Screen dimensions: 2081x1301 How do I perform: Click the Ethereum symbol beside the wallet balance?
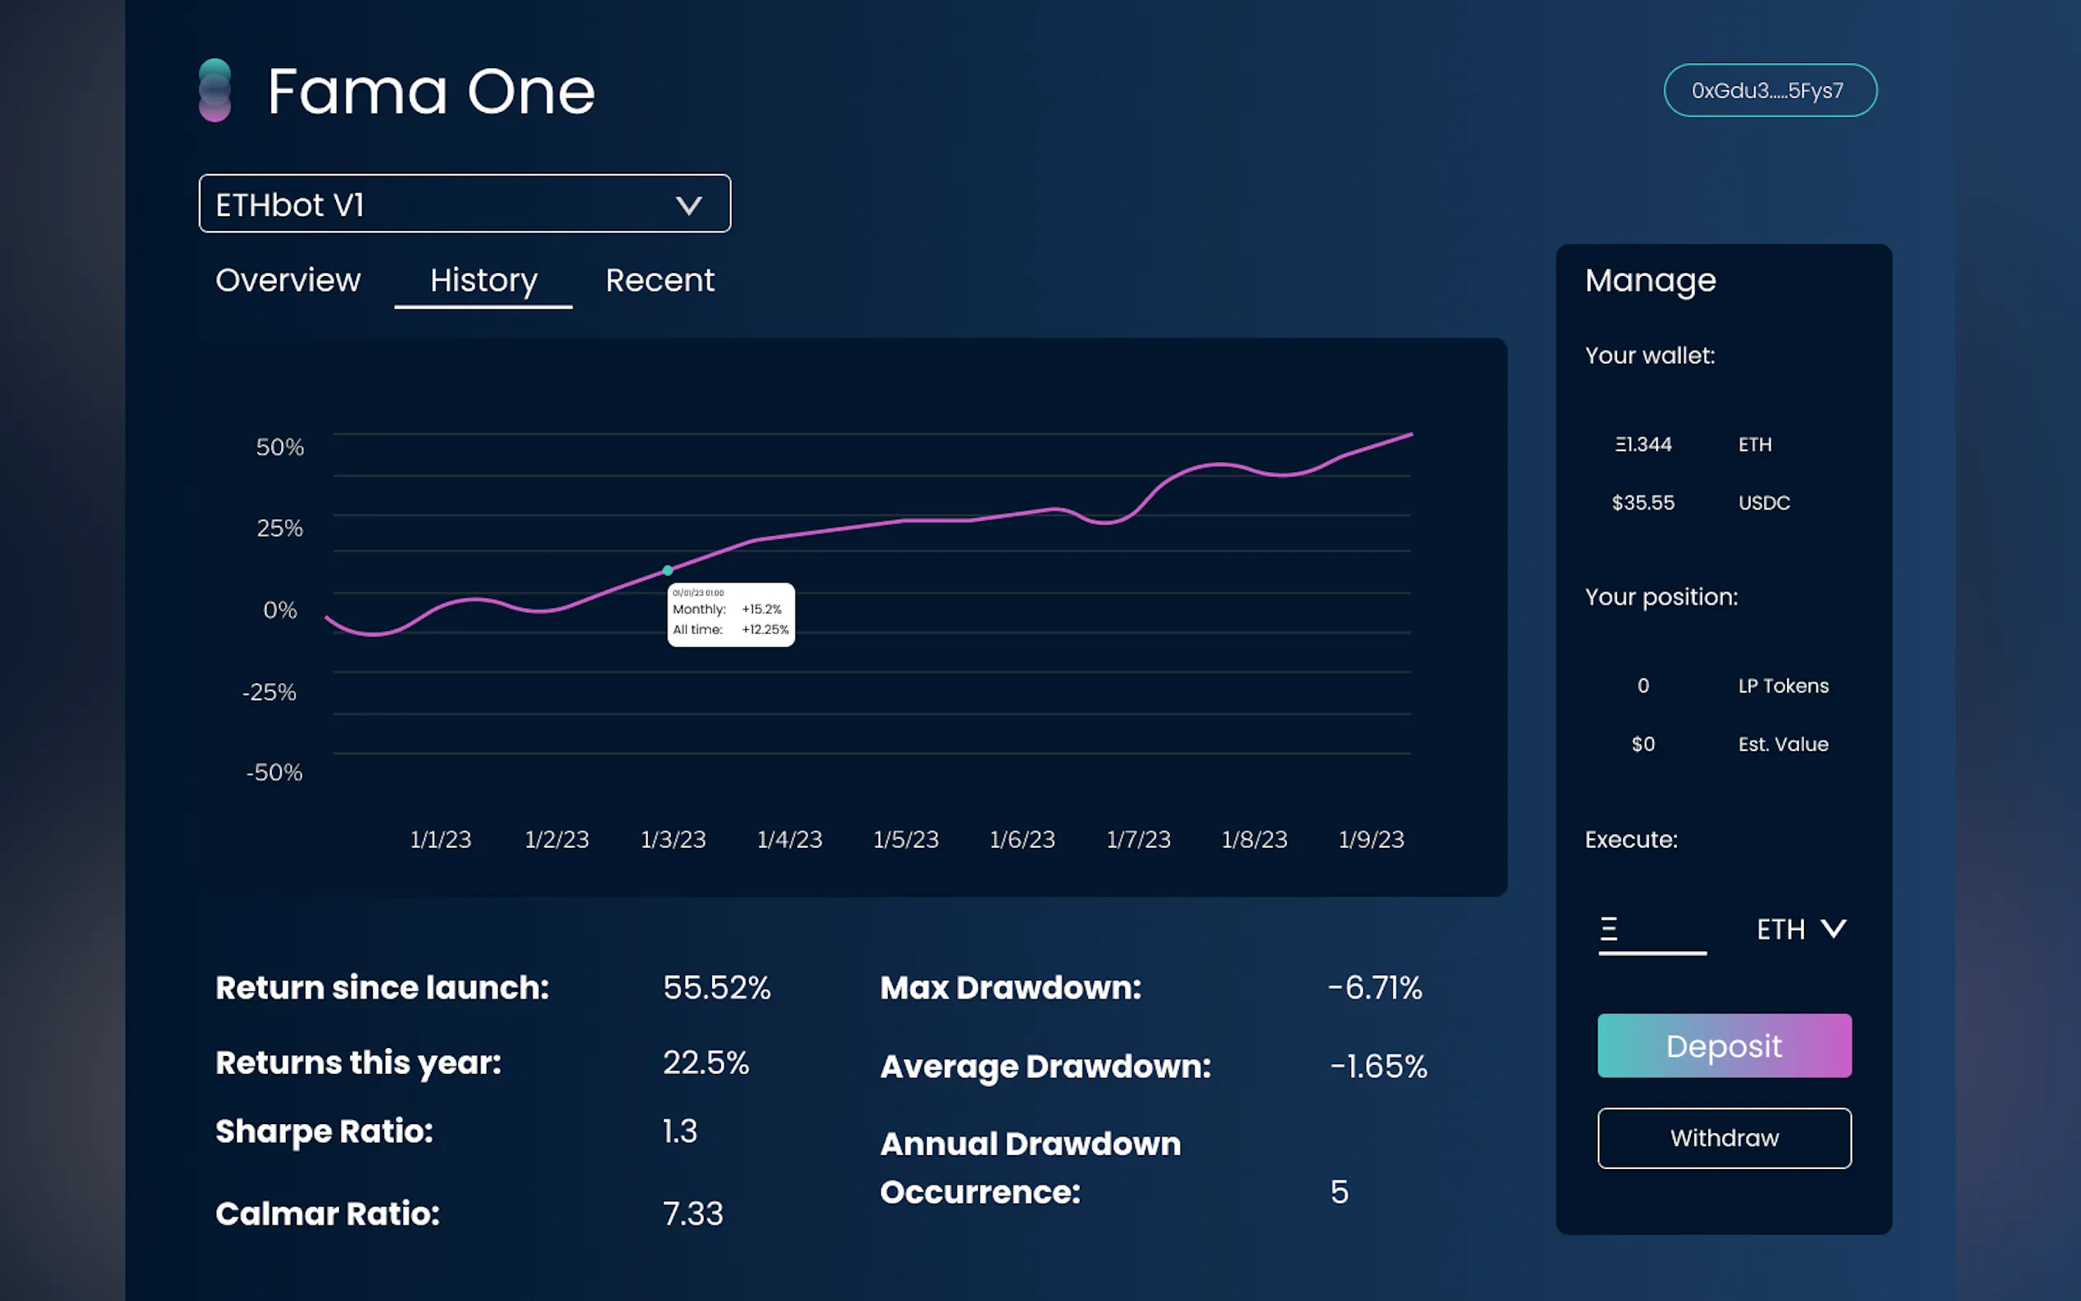[1620, 444]
